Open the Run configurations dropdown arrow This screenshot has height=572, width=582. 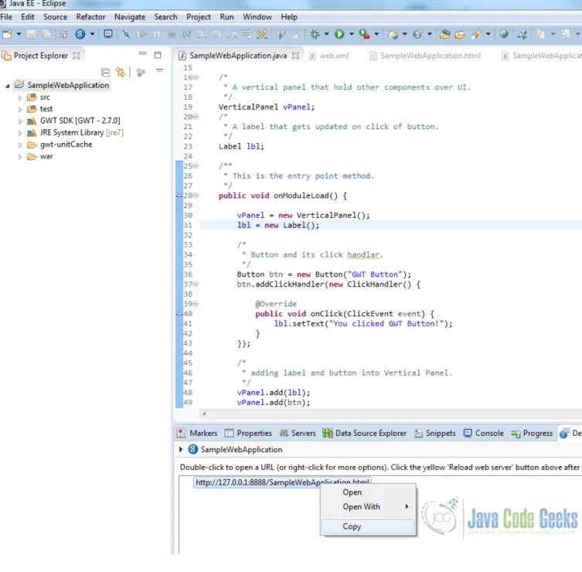(x=351, y=34)
